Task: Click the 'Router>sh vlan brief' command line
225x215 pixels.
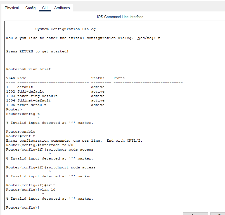Action: (x=29, y=69)
